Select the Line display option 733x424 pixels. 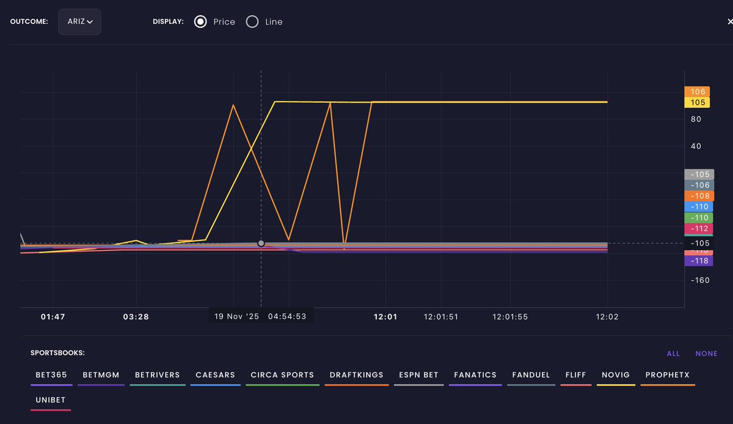(x=252, y=21)
